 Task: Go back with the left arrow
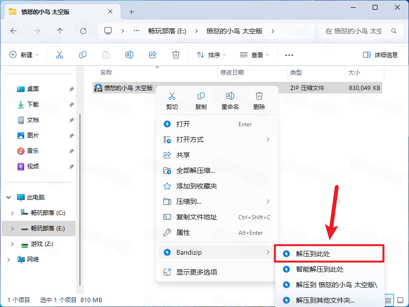(14, 31)
